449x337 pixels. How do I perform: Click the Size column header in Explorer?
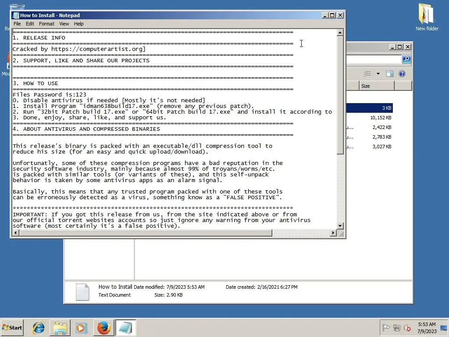tap(377, 86)
